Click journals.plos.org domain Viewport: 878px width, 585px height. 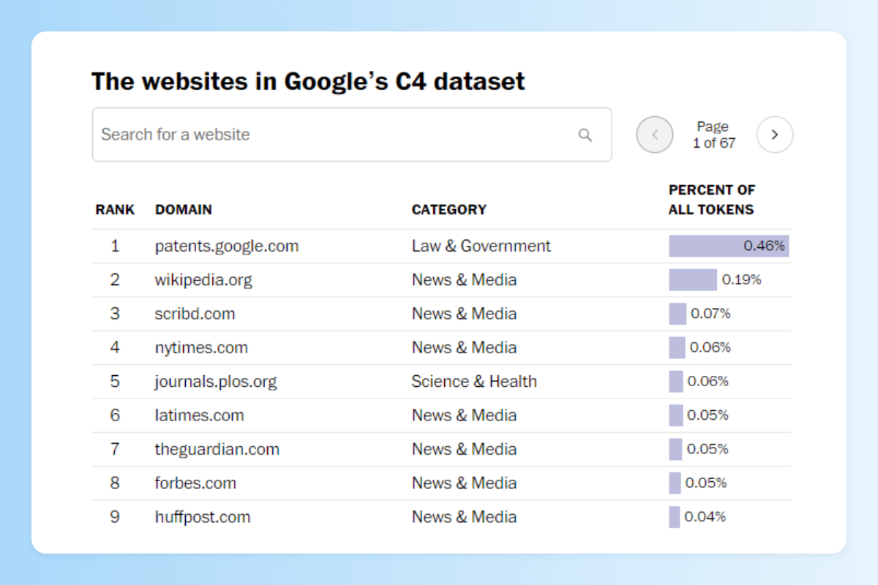[x=216, y=382]
